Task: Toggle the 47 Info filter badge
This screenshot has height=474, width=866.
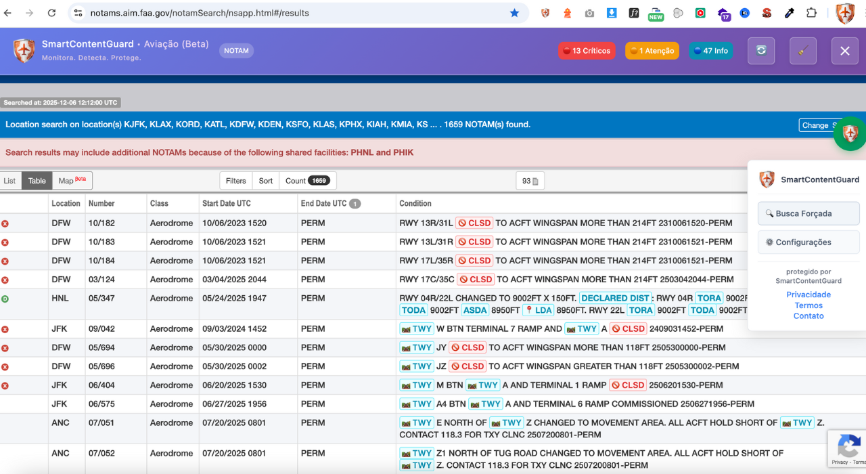Action: click(x=710, y=51)
